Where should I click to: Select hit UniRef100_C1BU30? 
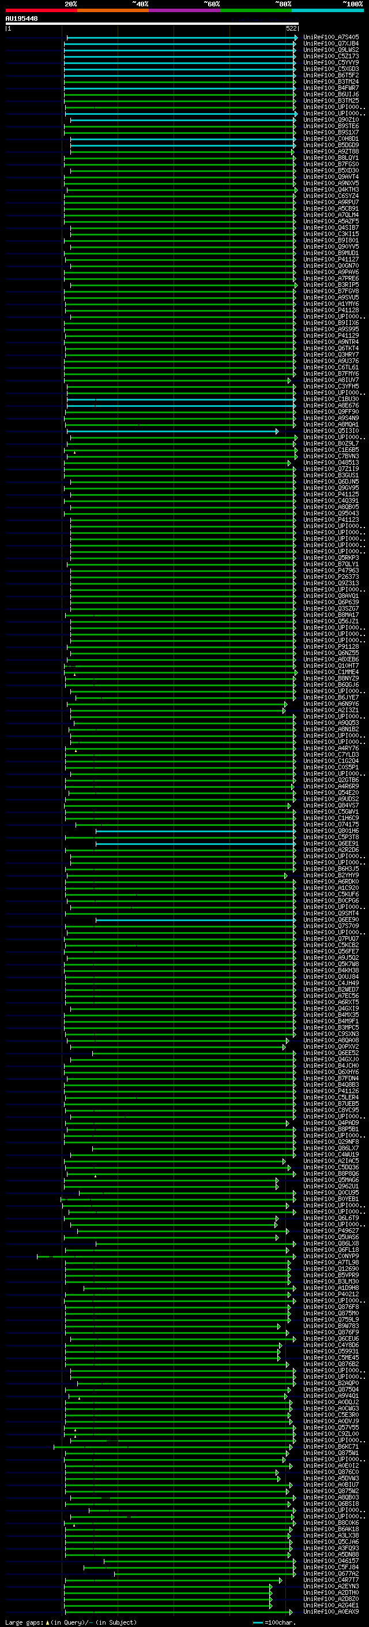pos(331,399)
